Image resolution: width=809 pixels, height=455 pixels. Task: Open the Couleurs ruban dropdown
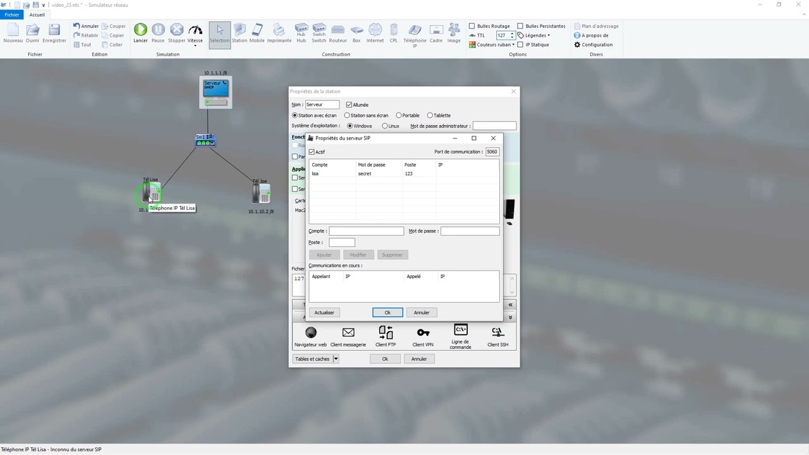click(x=492, y=45)
